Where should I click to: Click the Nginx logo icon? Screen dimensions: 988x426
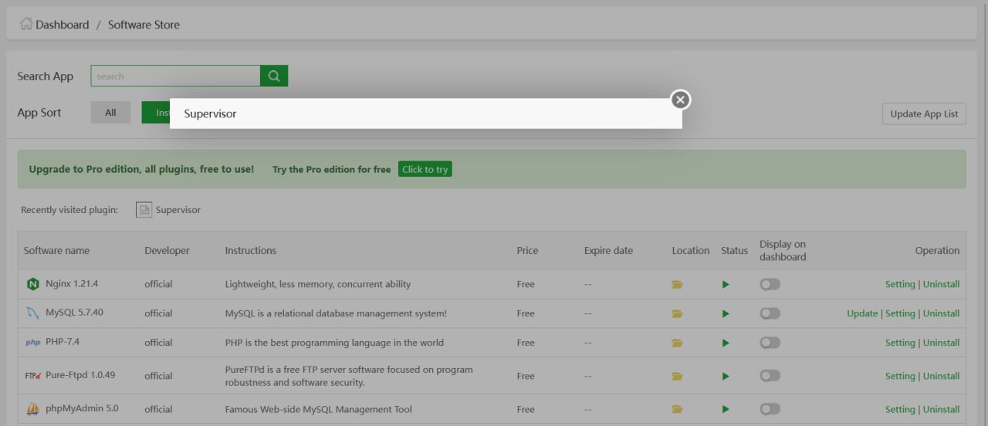pyautogui.click(x=32, y=284)
